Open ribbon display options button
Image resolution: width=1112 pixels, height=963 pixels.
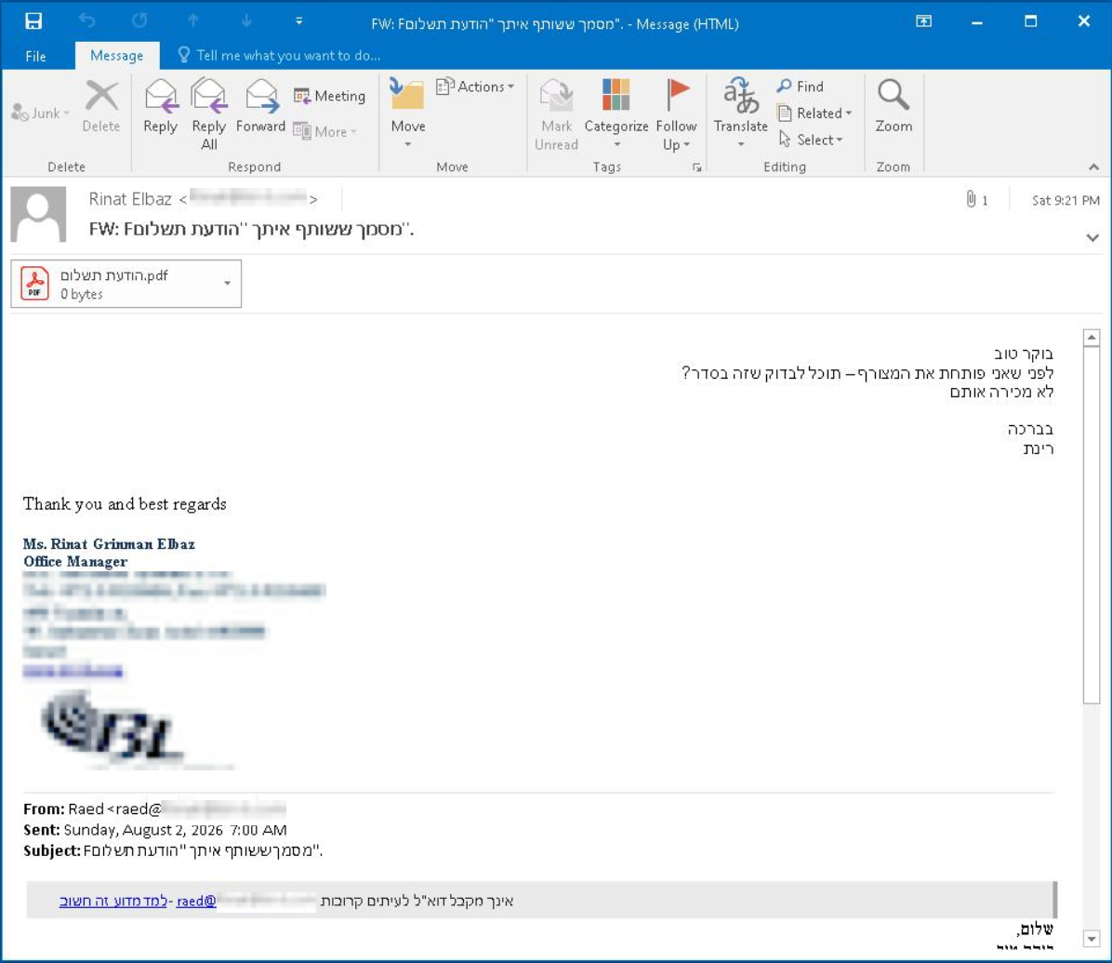(923, 21)
